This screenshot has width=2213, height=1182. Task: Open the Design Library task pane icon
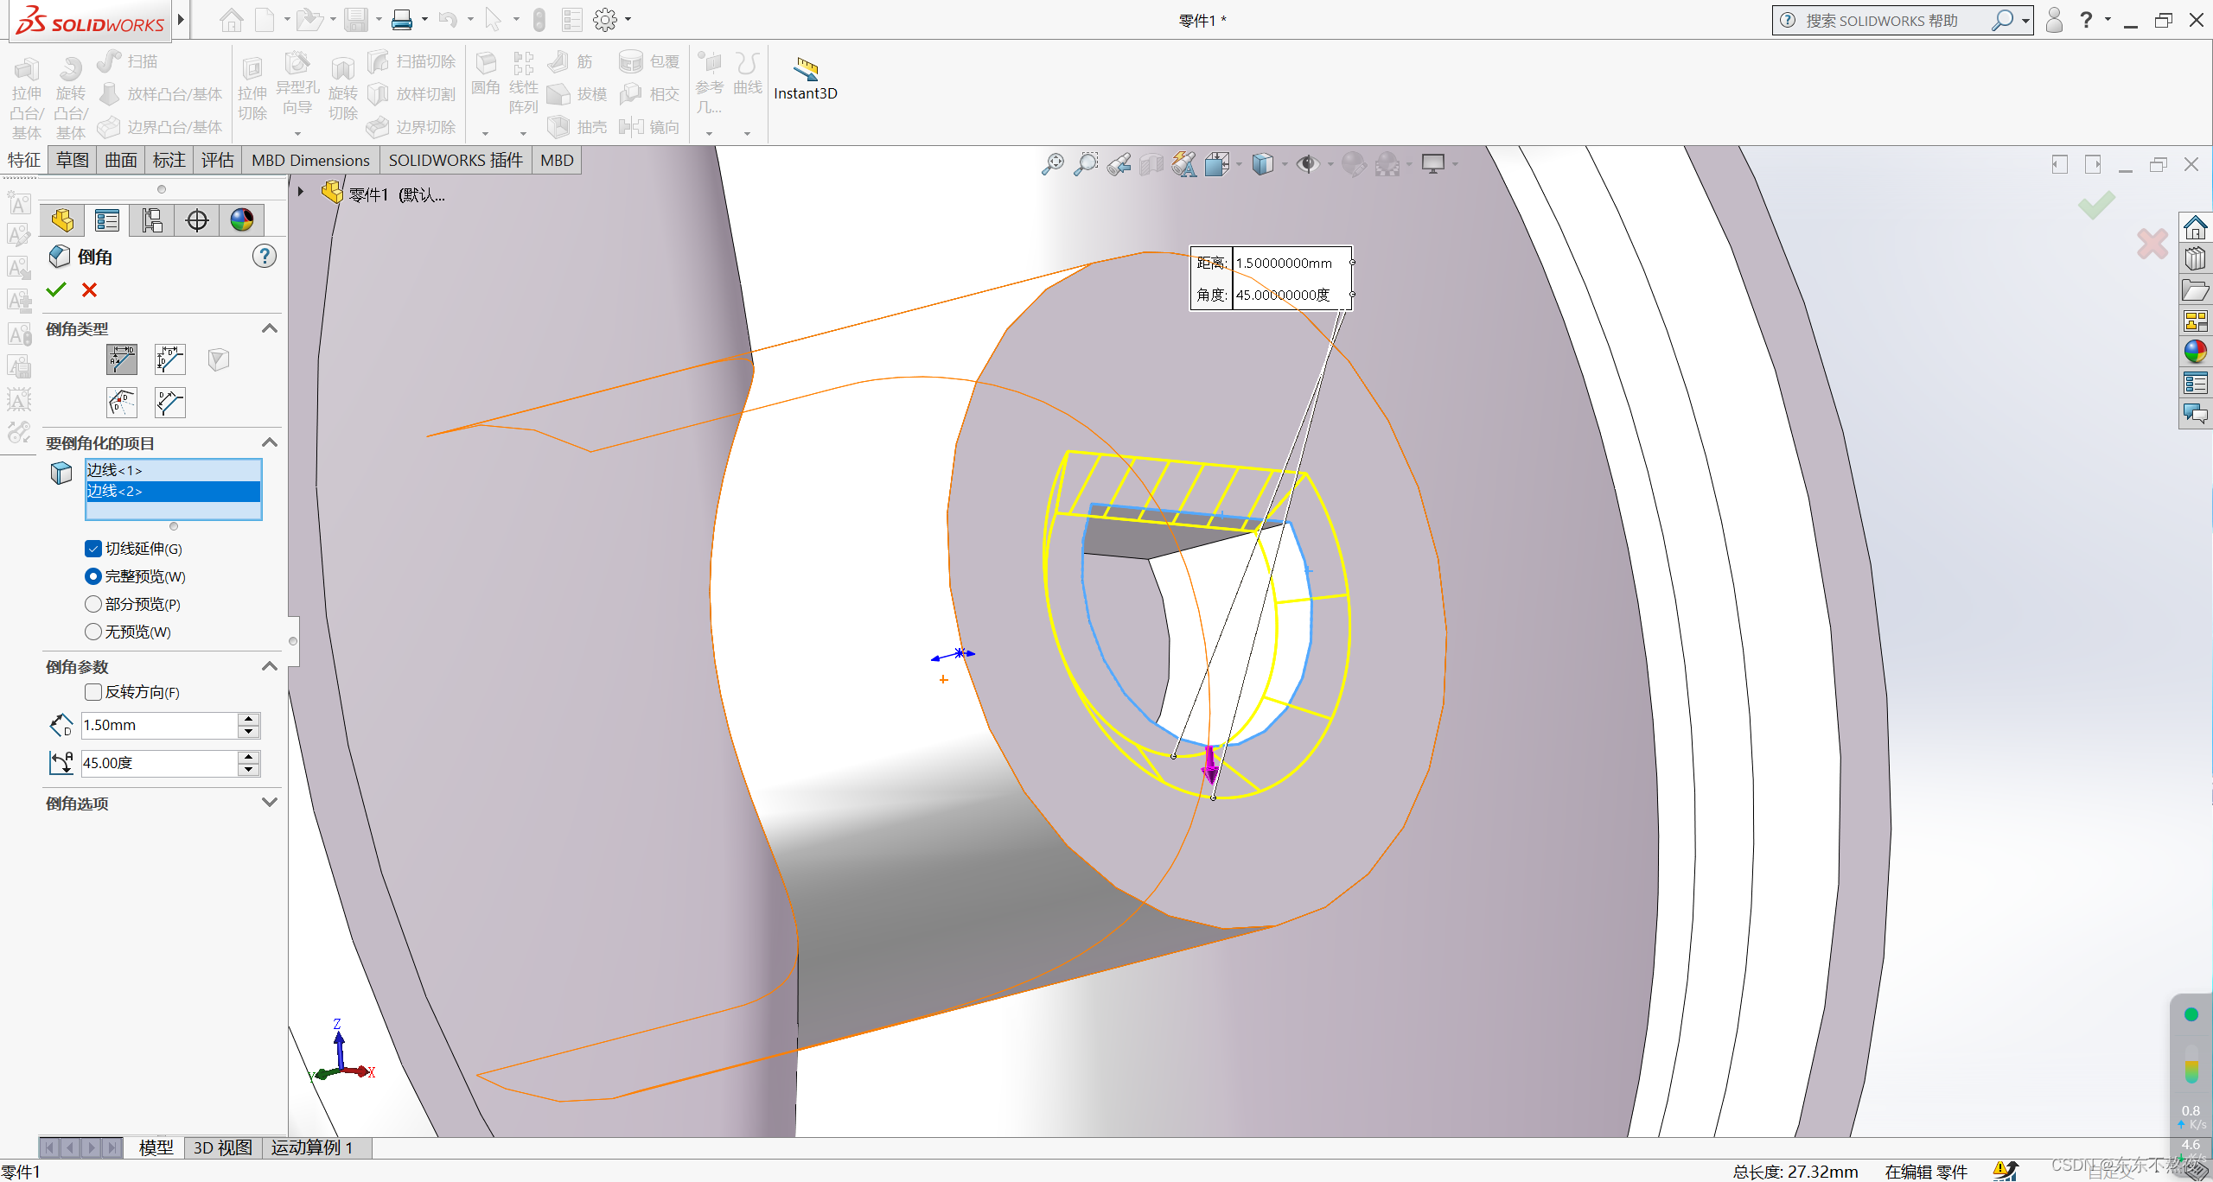click(2196, 258)
